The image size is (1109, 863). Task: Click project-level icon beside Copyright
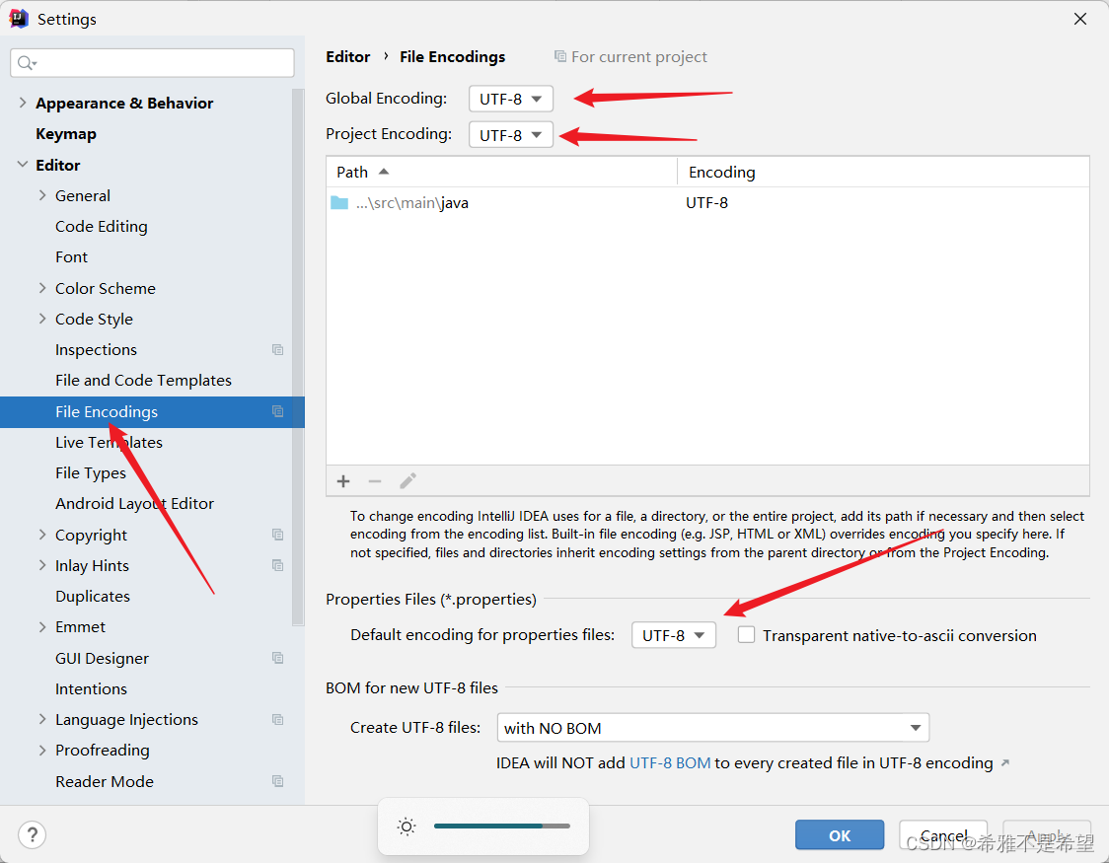(278, 535)
